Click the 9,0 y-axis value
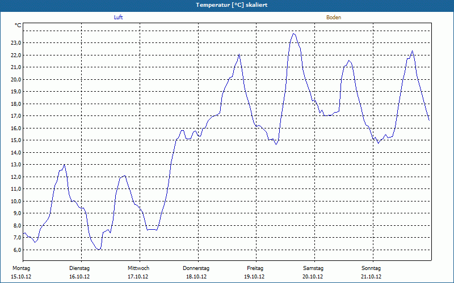This screenshot has width=454, height=283. pyautogui.click(x=17, y=213)
